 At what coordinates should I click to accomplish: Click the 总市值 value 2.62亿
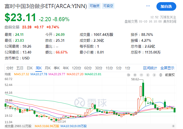150,46
